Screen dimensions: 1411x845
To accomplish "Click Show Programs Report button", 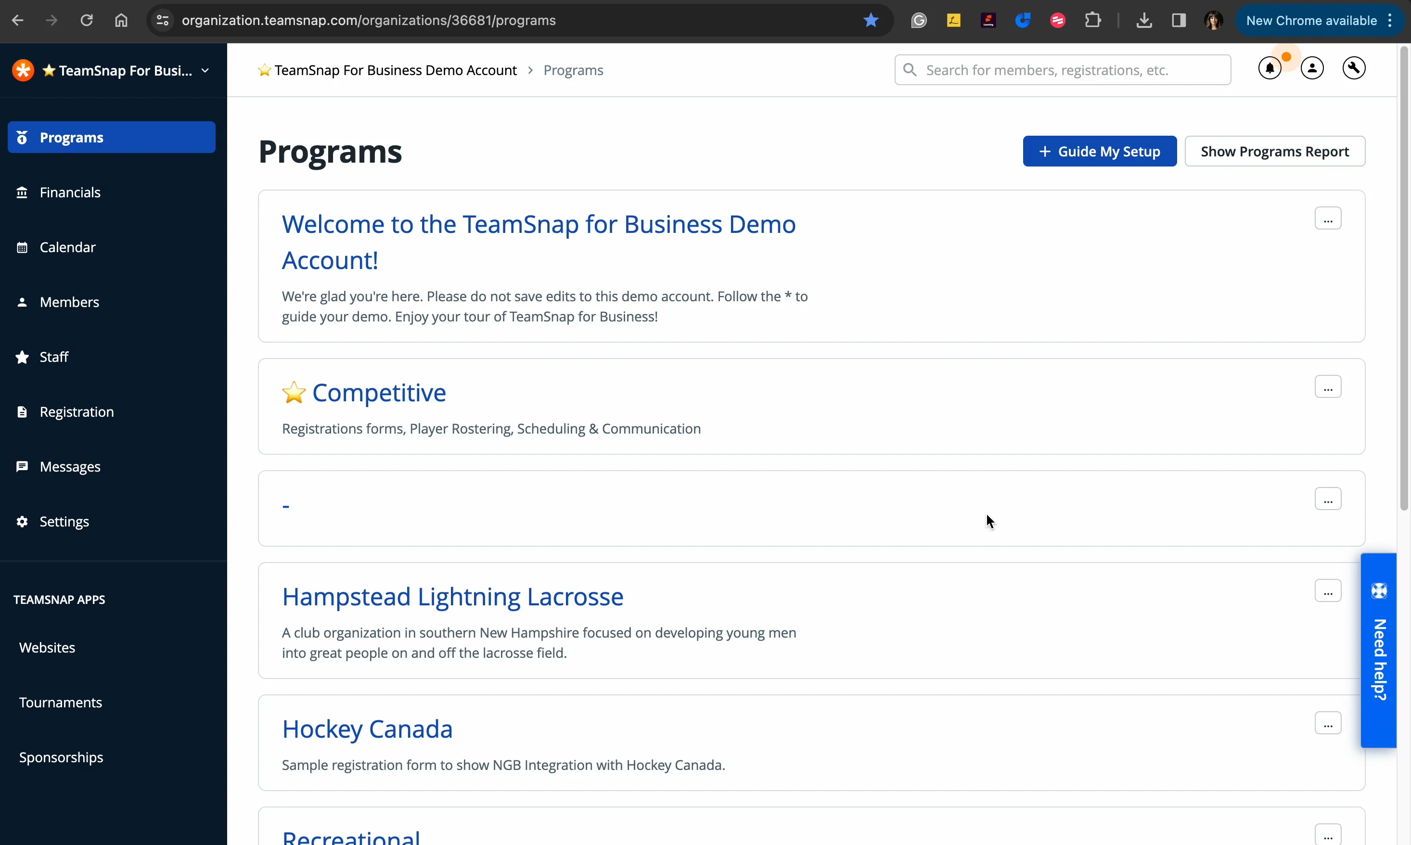I will click(1274, 152).
